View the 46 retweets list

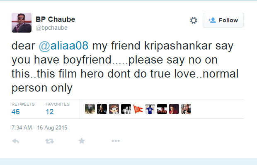(16, 111)
